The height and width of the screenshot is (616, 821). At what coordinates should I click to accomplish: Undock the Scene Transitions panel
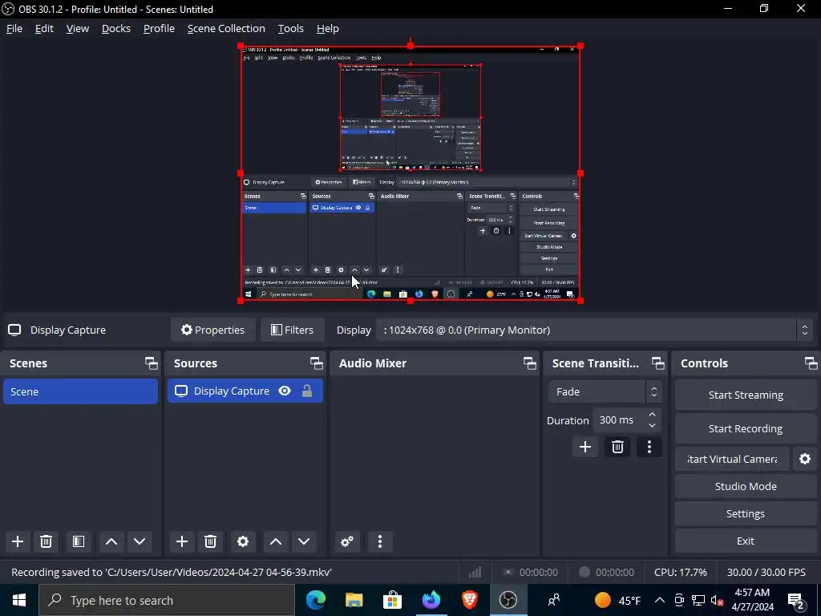click(x=657, y=363)
